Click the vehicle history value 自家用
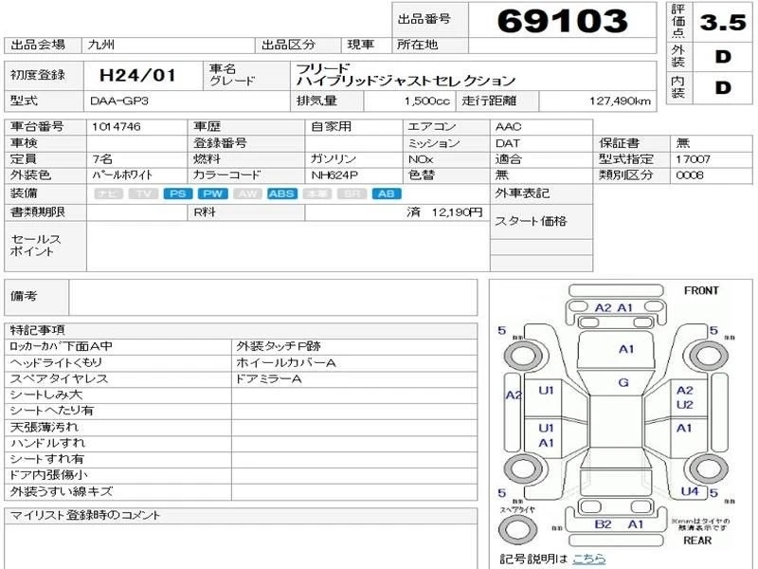Viewport: 758px width, 569px height. tap(331, 127)
